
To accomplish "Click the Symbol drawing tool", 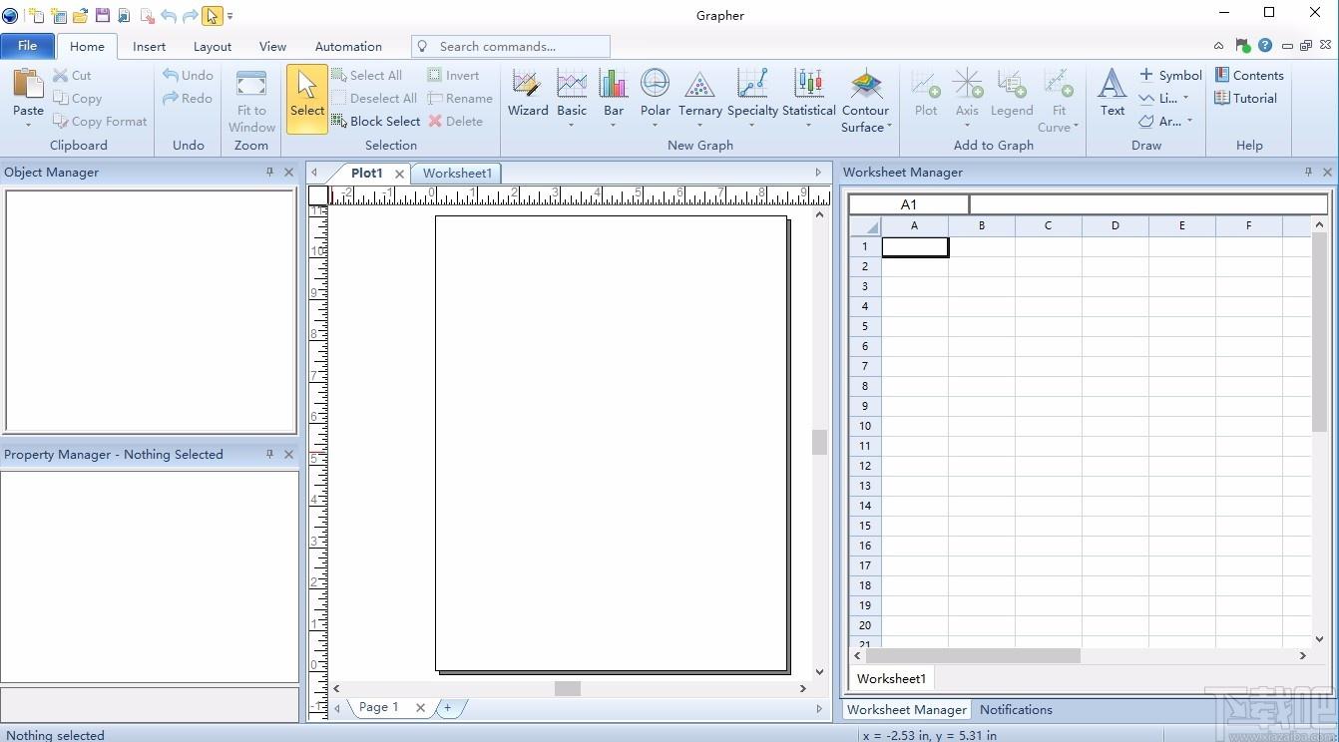I will point(1170,75).
